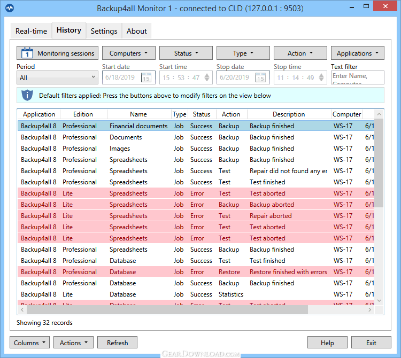Open the Stop date calendar picker icon

pyautogui.click(x=260, y=77)
